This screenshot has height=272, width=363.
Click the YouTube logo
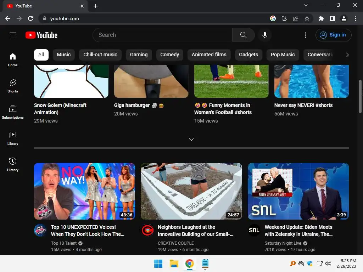coord(41,35)
